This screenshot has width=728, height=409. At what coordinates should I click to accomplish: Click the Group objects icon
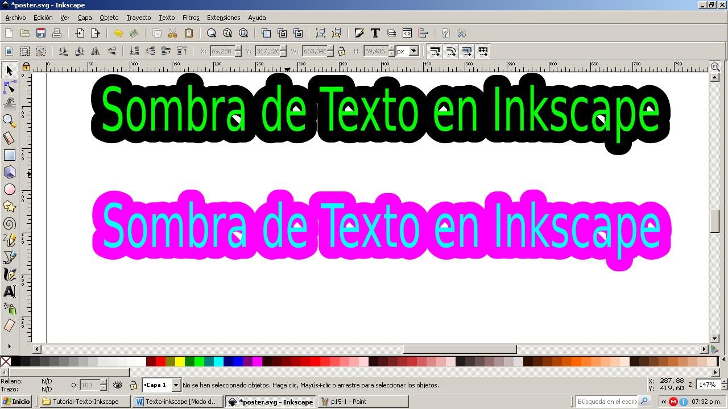tap(321, 33)
